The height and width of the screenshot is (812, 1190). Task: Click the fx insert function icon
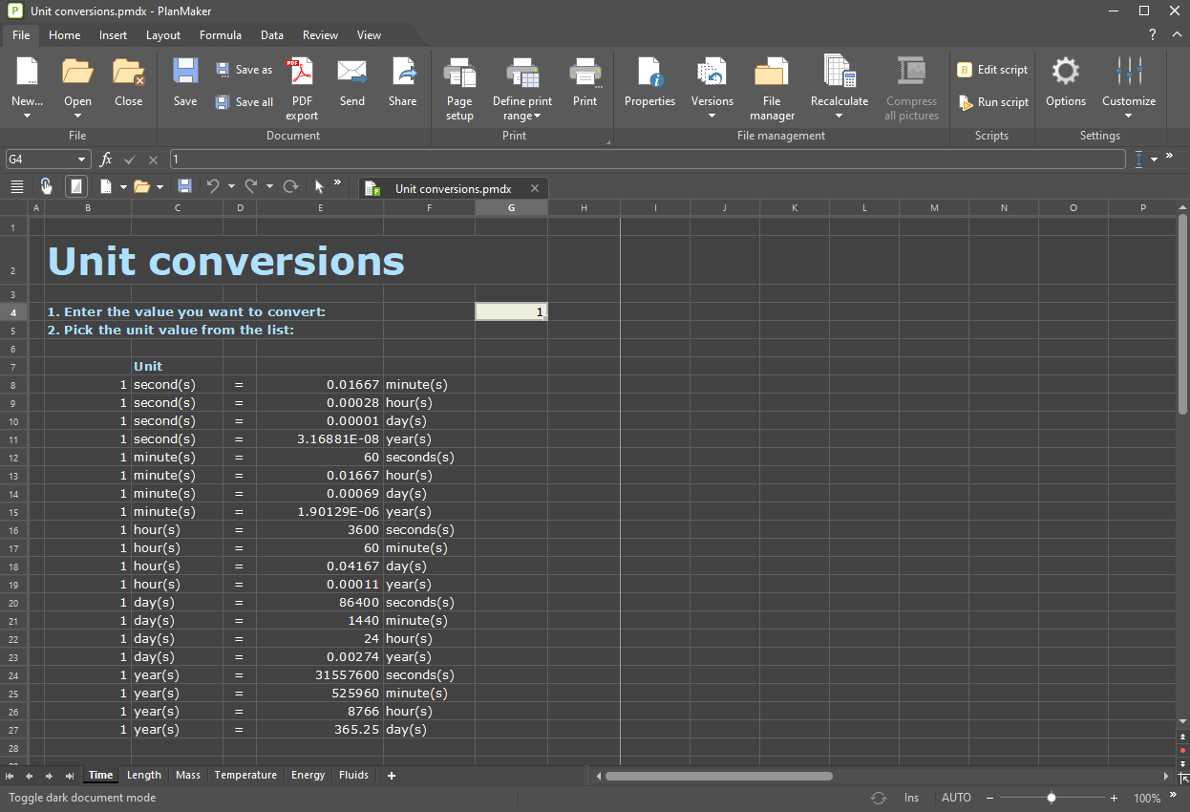106,160
